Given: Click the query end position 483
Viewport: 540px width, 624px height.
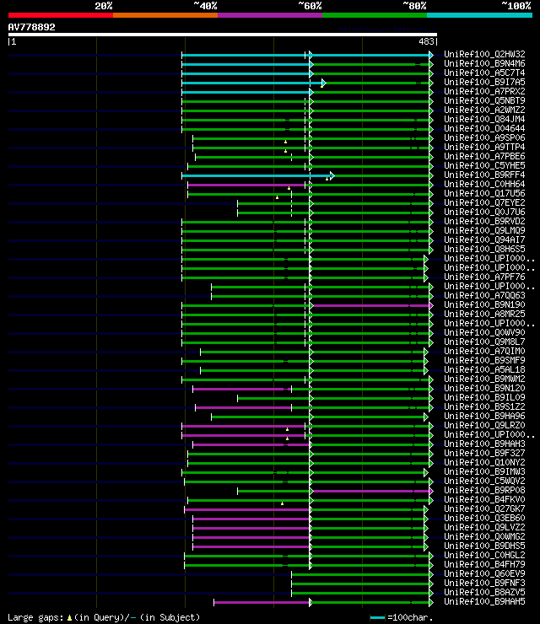Looking at the screenshot, I should pos(426,41).
